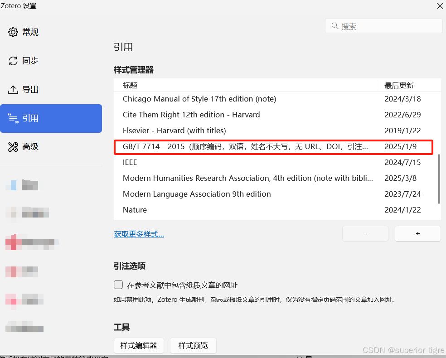Click the 2025/3/8 date cell
Viewport: 446px width, 358px height.
[401, 178]
